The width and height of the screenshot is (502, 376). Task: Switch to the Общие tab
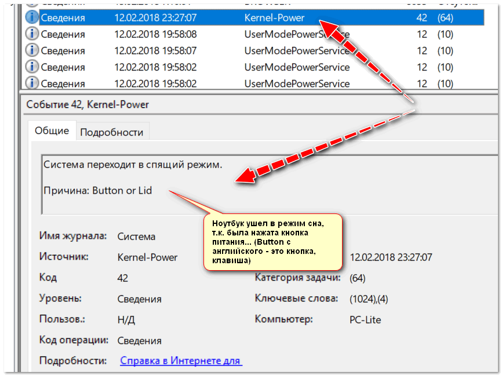(x=52, y=131)
